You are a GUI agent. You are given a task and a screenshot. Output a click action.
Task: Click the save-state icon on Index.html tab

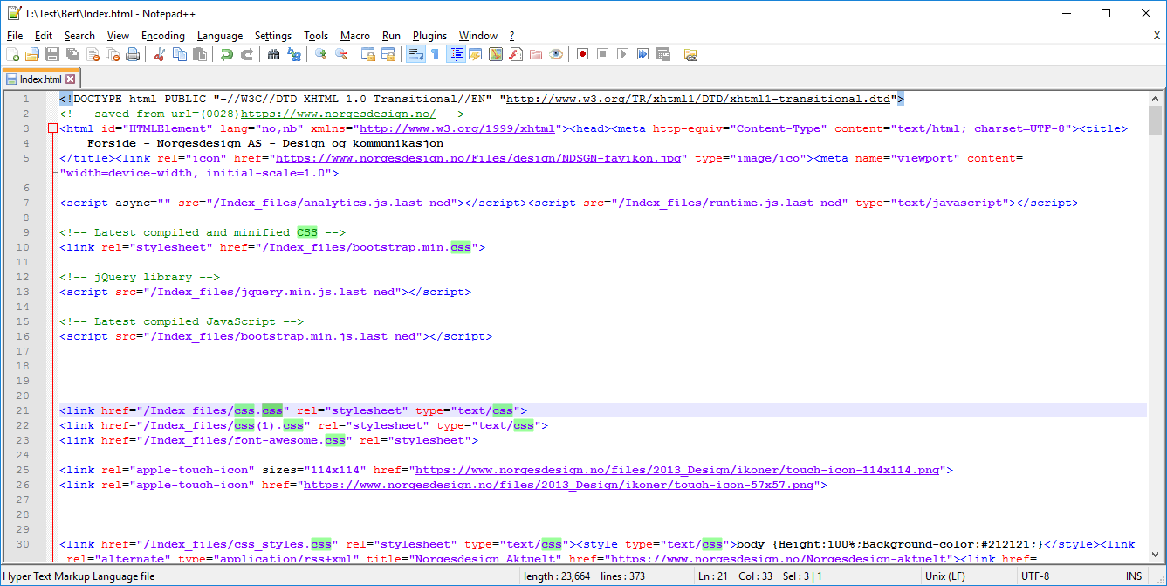(x=12, y=79)
